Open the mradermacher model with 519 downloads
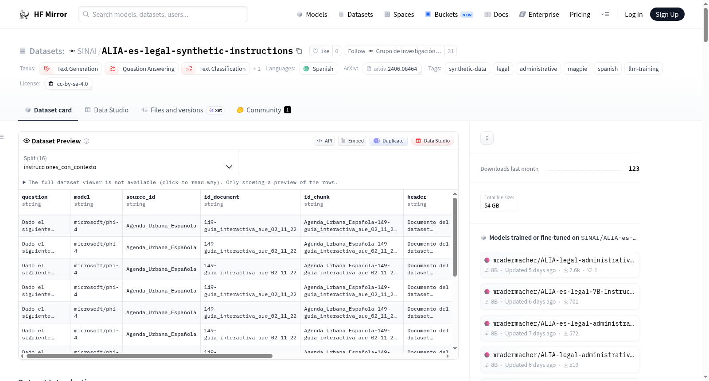Viewport: 709px width, 381px height. pos(560,360)
